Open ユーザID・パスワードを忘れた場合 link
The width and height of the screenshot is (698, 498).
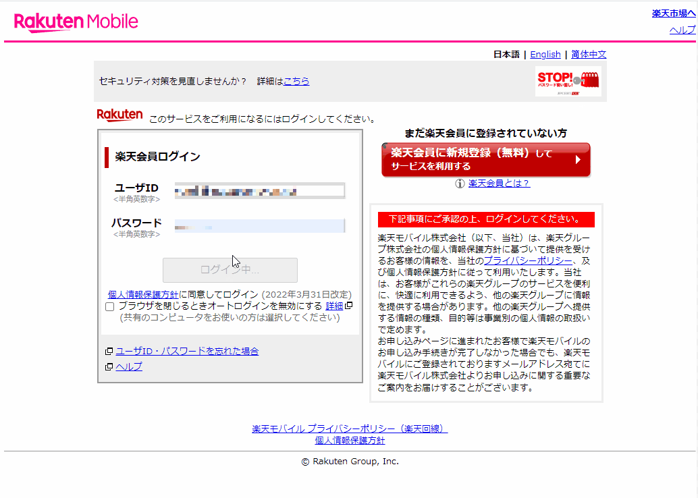pos(187,351)
